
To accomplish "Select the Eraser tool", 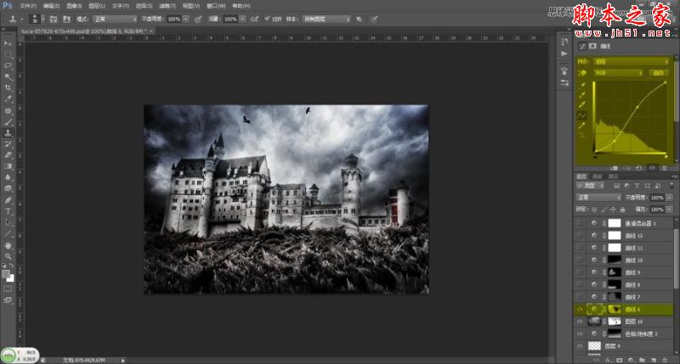I will (8, 155).
